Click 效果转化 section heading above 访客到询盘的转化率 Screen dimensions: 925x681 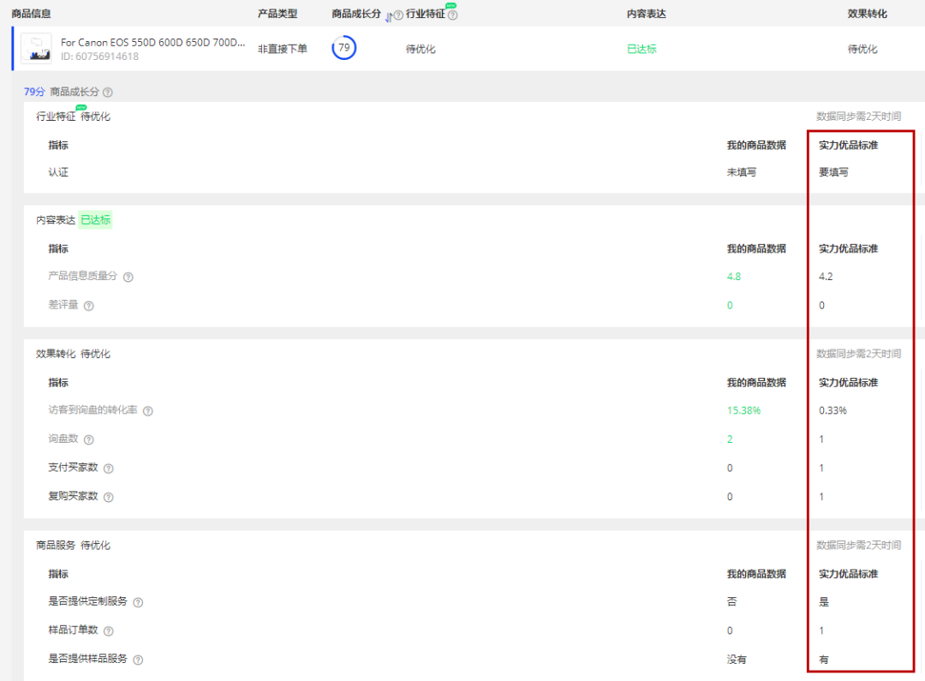(x=56, y=354)
